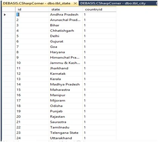Click the countryid column header
Viewport: 158px width, 142px height.
pos(99,9)
